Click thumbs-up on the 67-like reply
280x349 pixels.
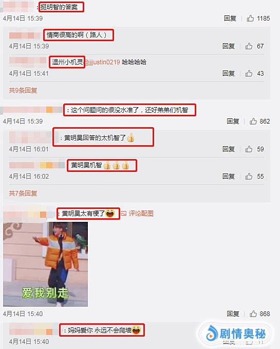[249, 46]
